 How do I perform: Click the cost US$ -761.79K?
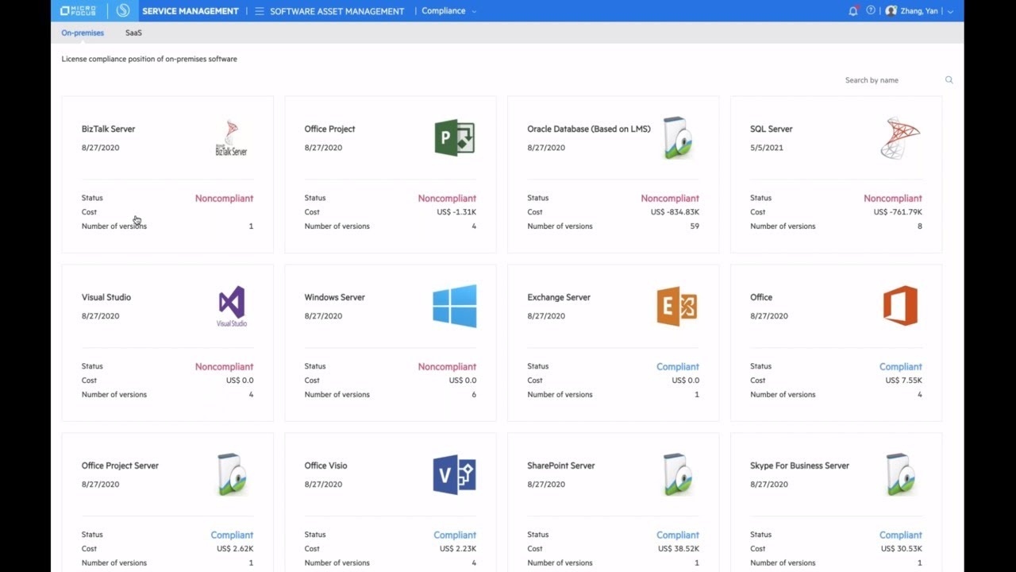pos(898,212)
